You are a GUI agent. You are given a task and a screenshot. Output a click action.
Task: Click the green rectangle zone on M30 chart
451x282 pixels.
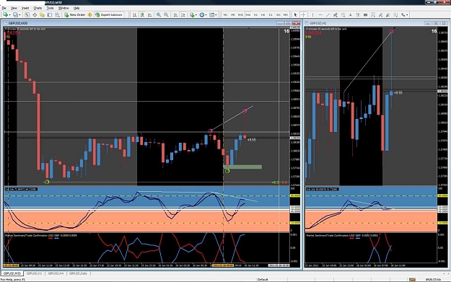[x=242, y=167]
